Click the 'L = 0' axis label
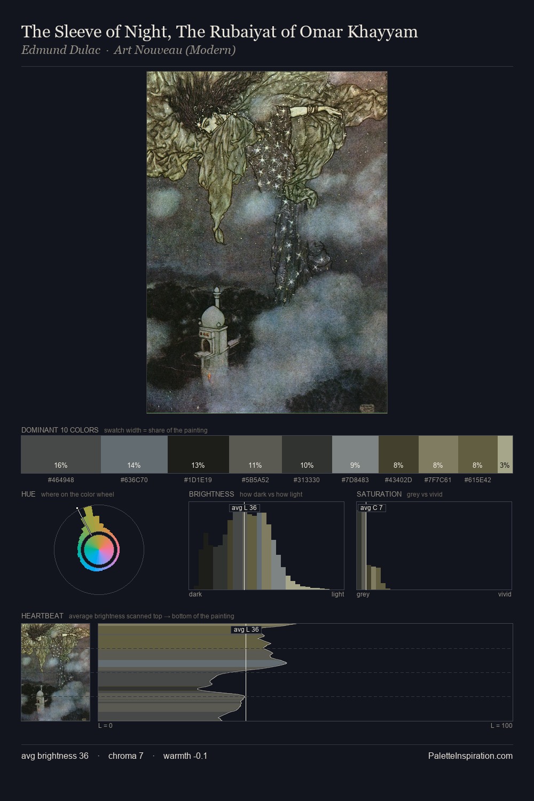This screenshot has height=801, width=534. [105, 726]
